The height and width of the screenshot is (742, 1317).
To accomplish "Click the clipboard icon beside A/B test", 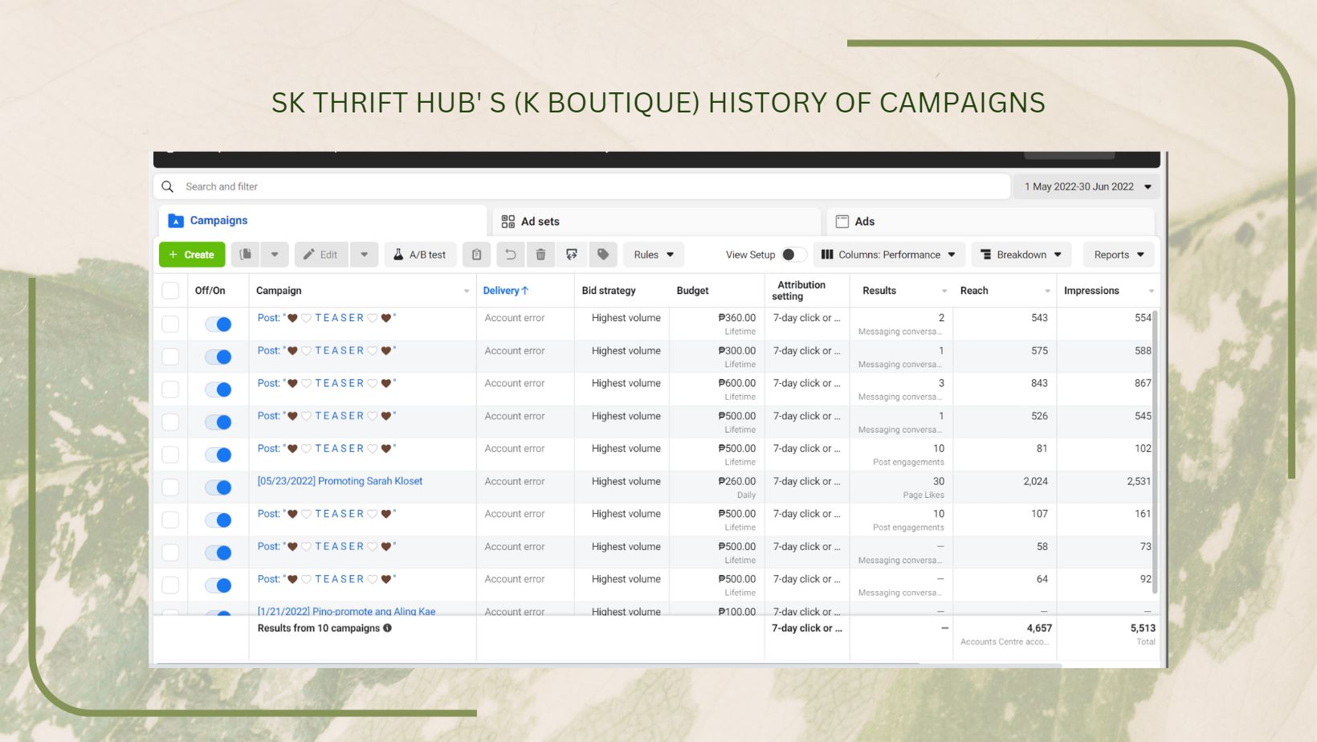I will pos(476,255).
